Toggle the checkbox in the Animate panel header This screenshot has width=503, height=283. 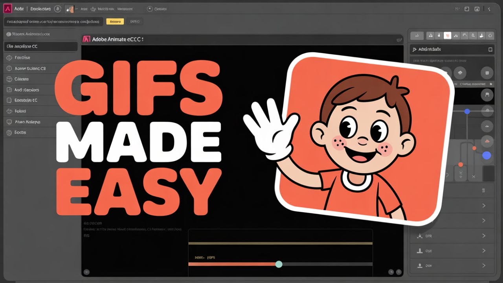pyautogui.click(x=490, y=50)
